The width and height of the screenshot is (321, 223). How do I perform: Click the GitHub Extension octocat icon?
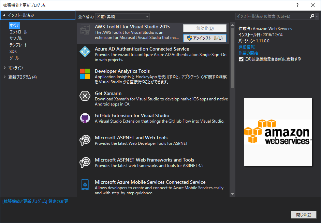(x=85, y=118)
